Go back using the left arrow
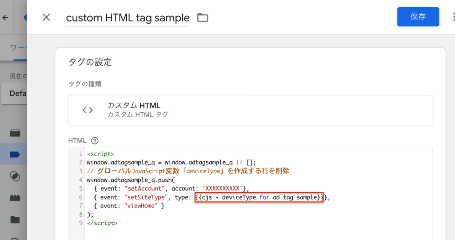 coord(5,18)
